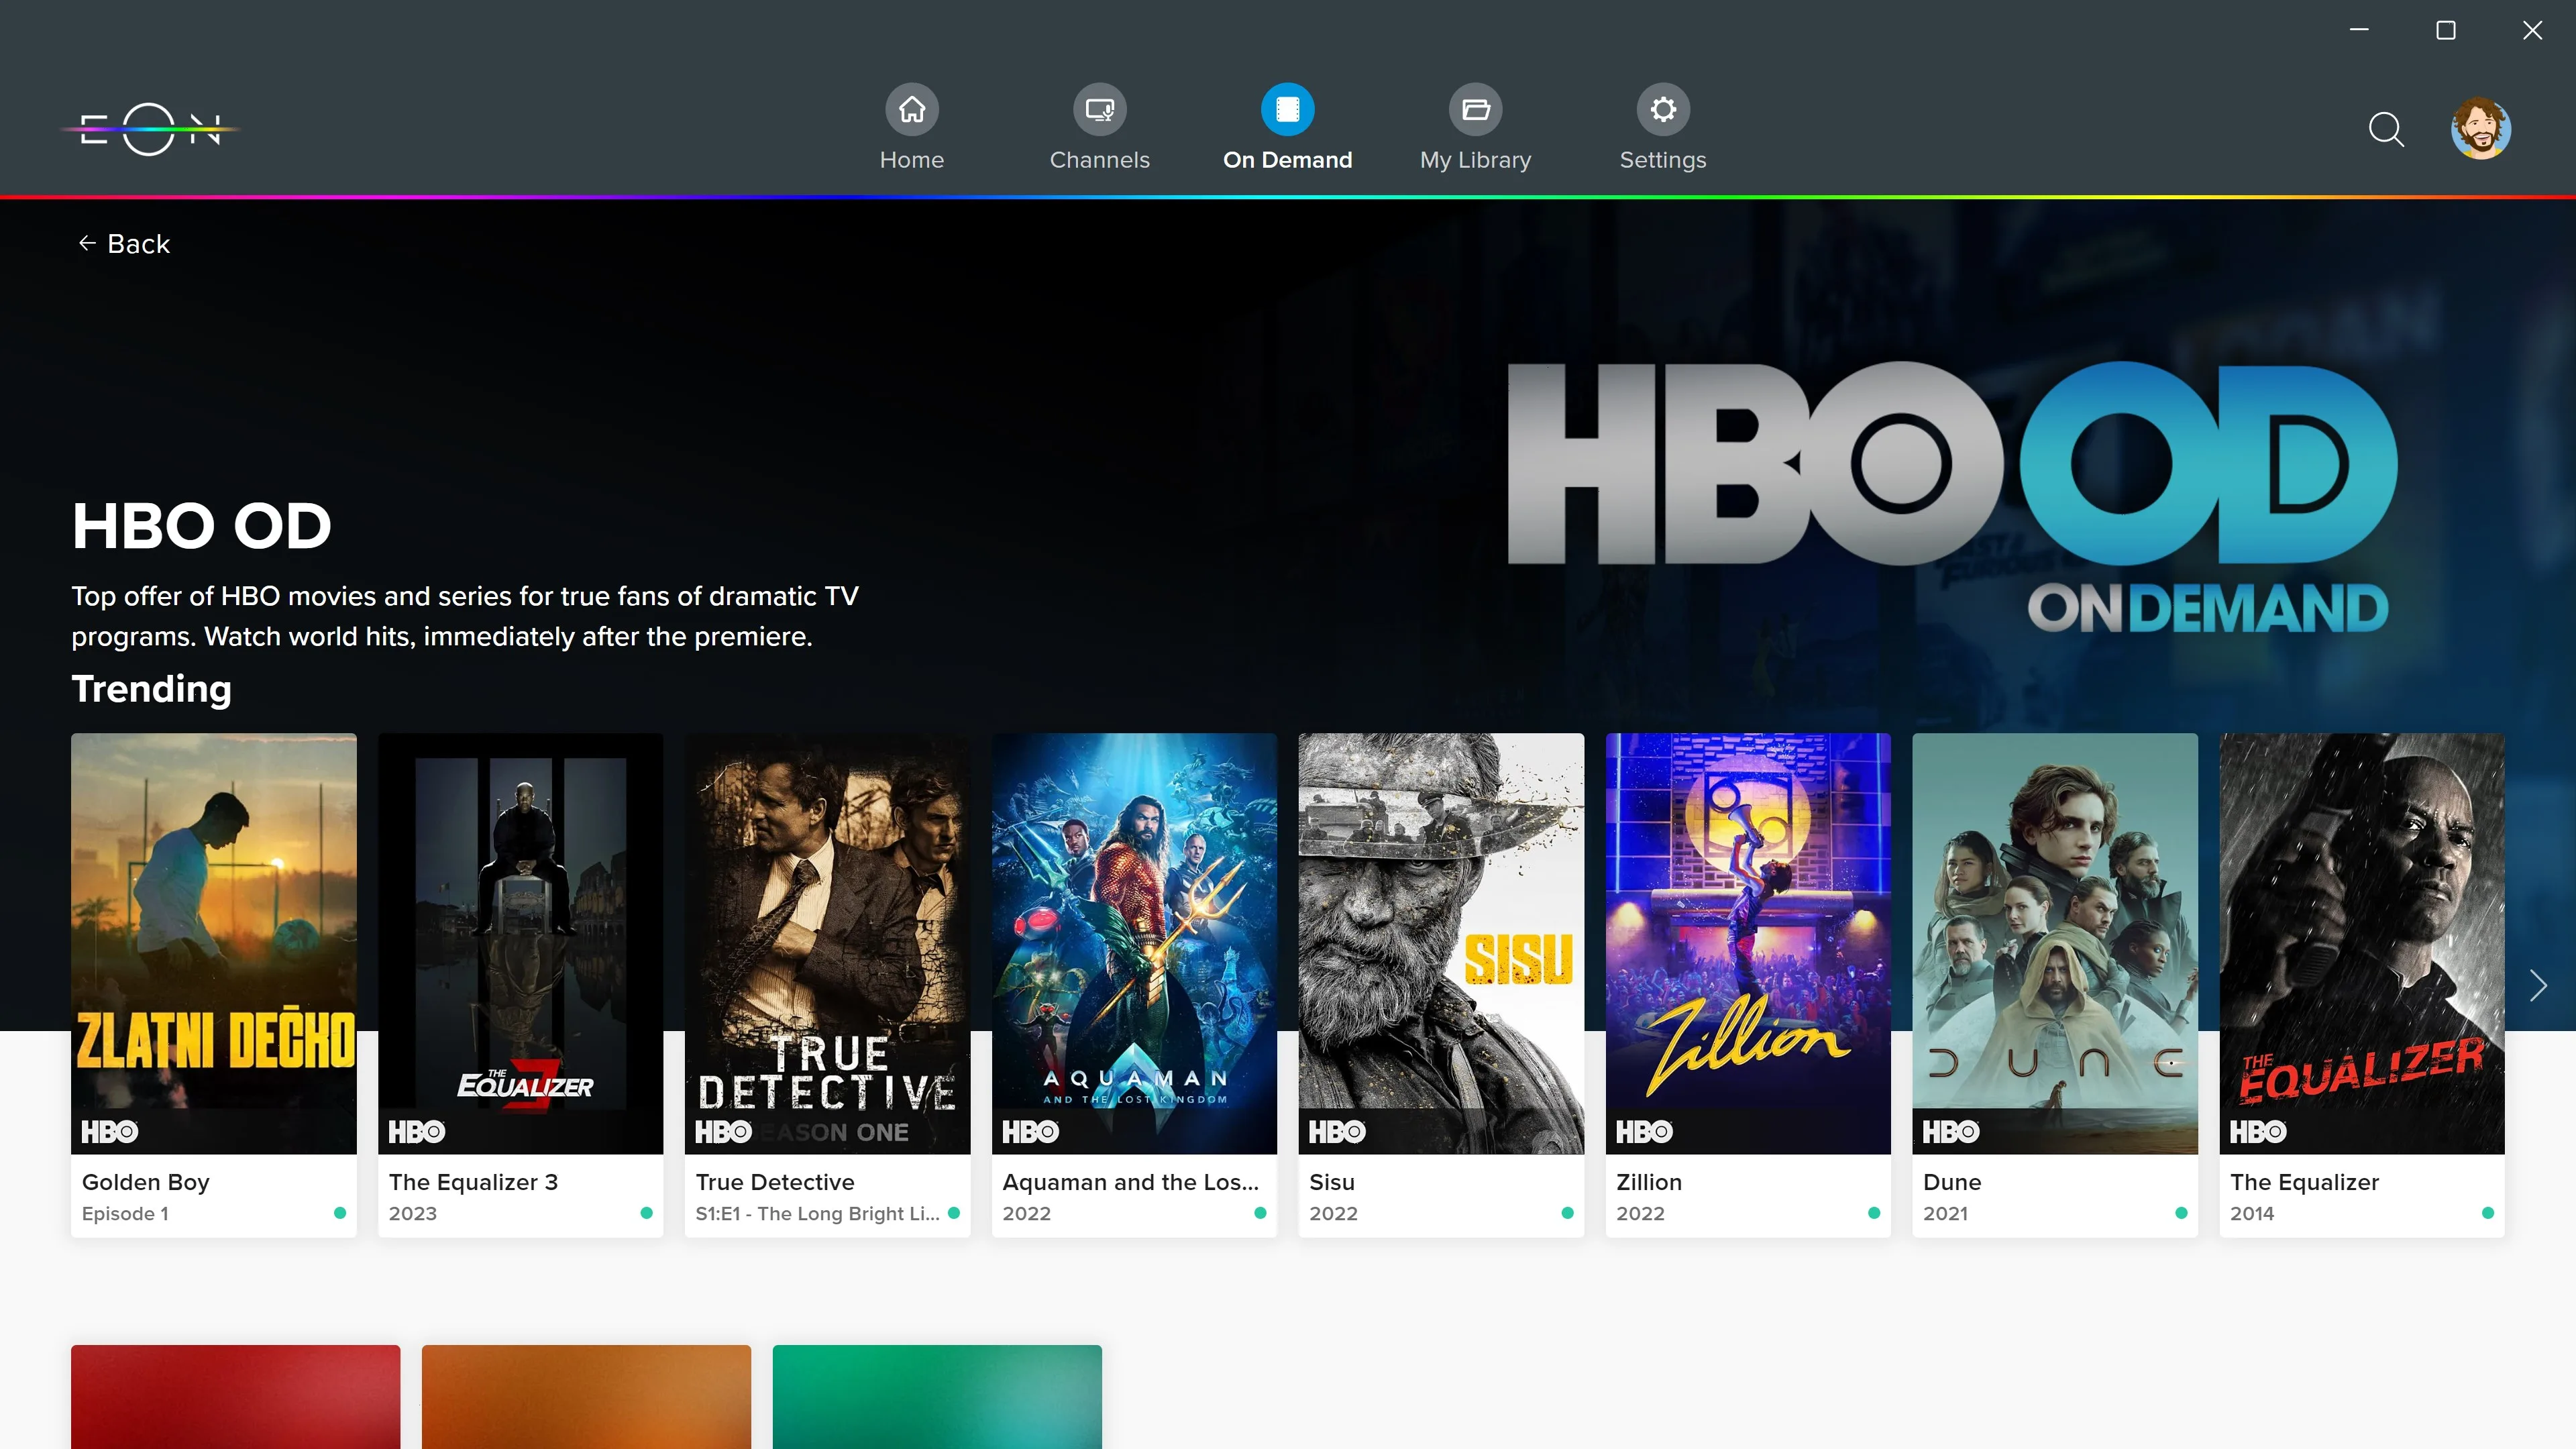This screenshot has width=2576, height=1449.
Task: Open the Zillion movie poster
Action: click(1748, 943)
